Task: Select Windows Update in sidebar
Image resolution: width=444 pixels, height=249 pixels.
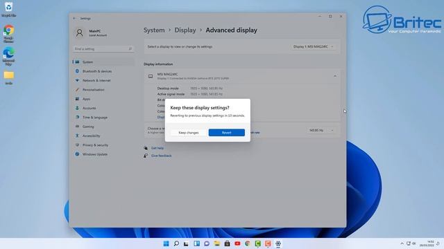Action: pos(103,154)
